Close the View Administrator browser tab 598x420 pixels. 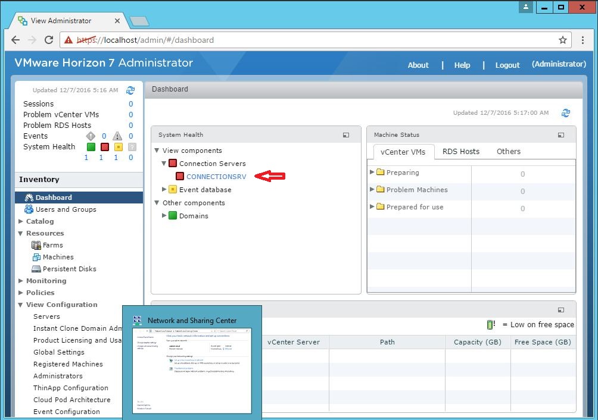pos(117,21)
